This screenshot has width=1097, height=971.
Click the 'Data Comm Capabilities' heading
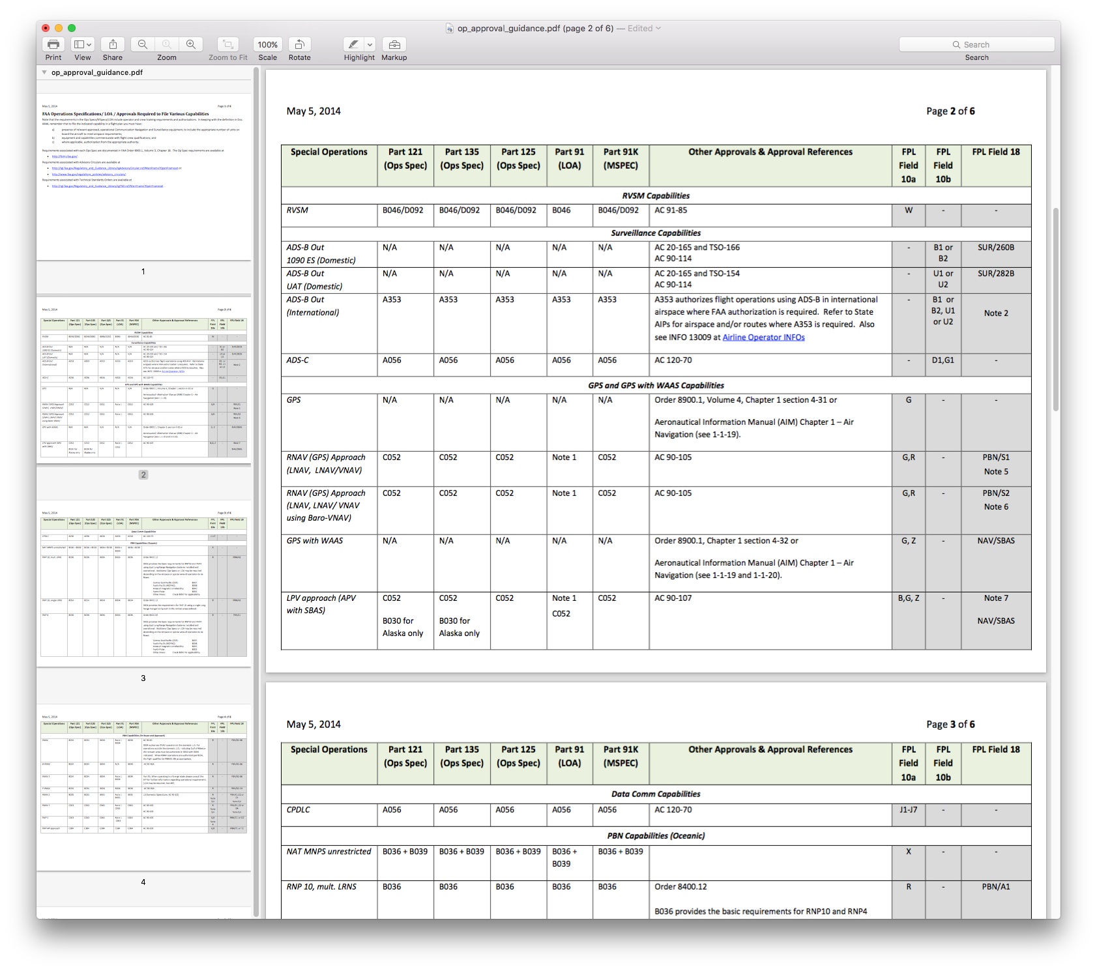coord(656,794)
